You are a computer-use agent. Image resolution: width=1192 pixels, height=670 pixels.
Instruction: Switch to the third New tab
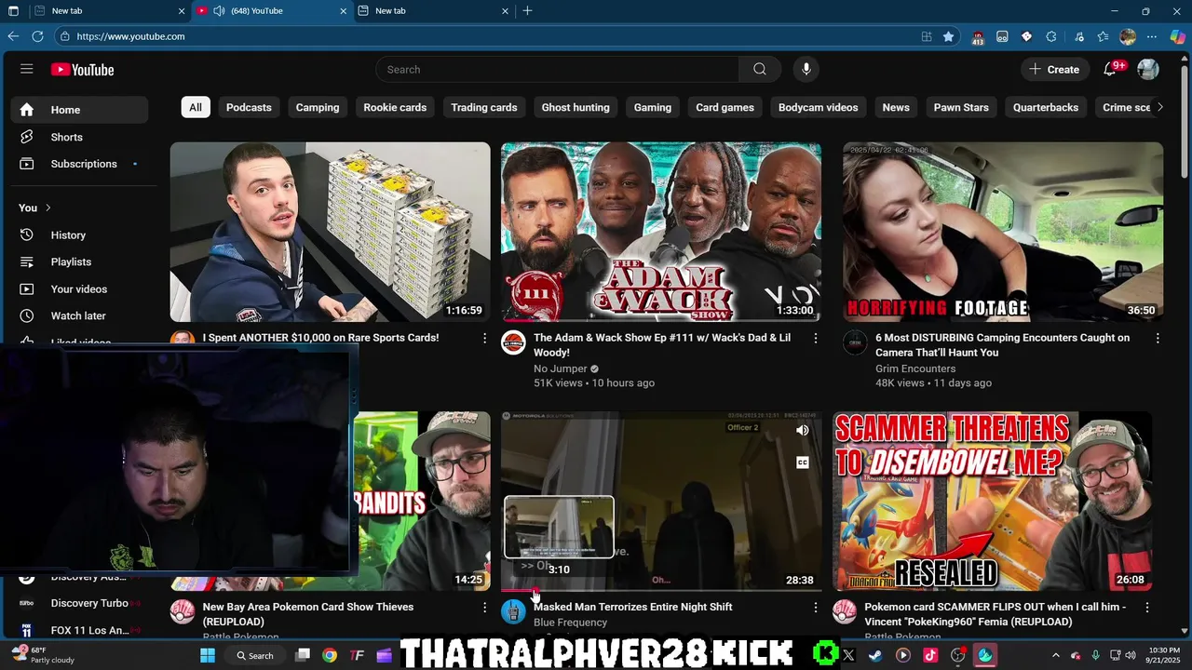(433, 11)
